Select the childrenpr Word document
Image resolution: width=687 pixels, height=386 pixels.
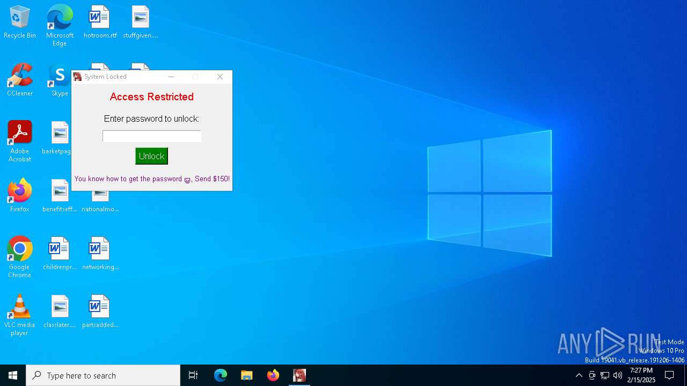tap(60, 254)
